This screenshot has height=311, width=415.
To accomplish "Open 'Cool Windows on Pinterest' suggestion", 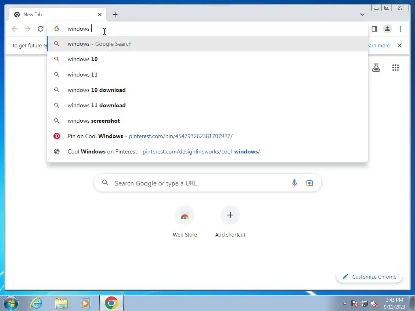I will click(207, 151).
